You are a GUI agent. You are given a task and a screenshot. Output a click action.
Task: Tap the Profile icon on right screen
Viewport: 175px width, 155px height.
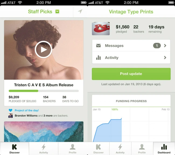142,149
